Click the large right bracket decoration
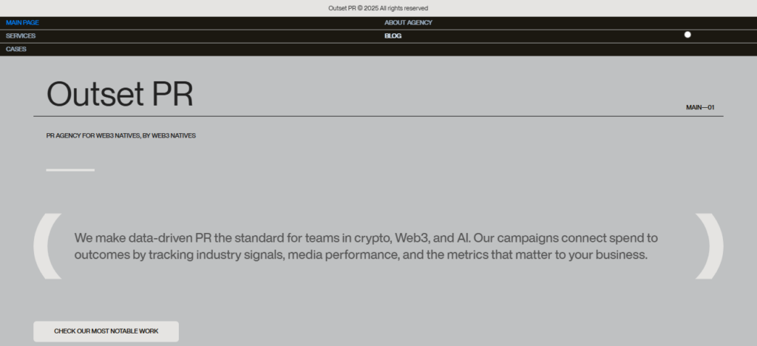757x346 pixels. 709,246
